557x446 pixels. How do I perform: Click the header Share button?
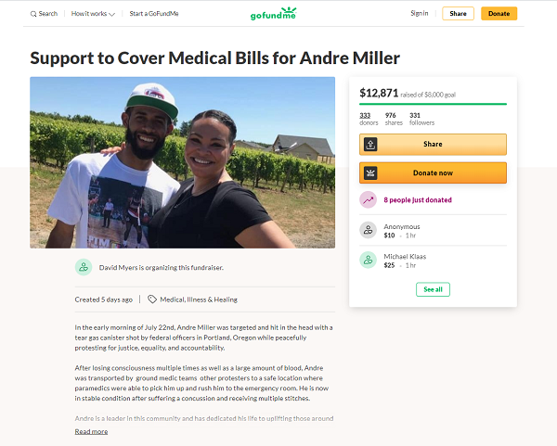(x=458, y=14)
